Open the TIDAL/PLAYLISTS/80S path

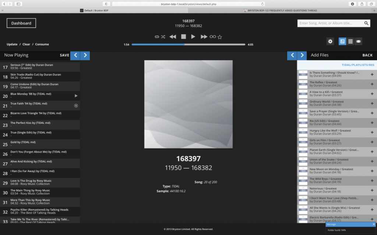358,65
